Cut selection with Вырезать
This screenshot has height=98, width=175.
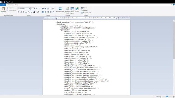point(10,8)
